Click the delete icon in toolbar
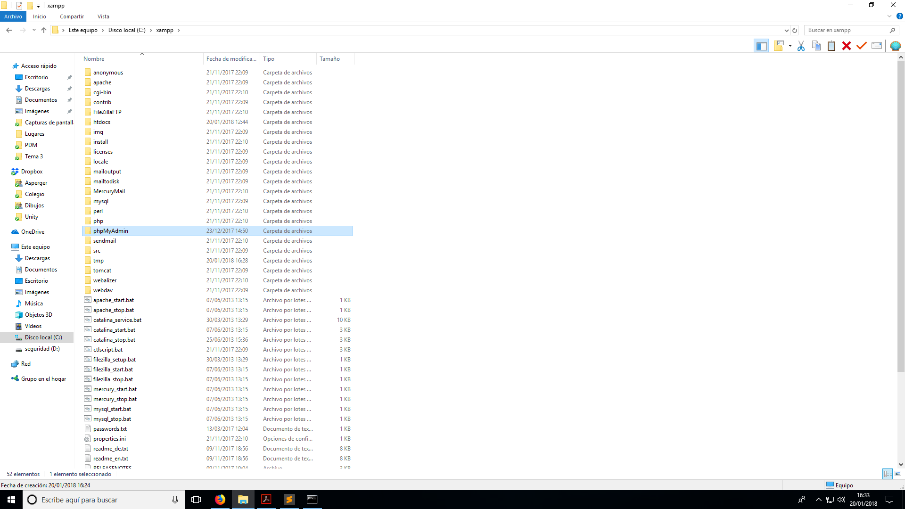905x509 pixels. click(847, 45)
